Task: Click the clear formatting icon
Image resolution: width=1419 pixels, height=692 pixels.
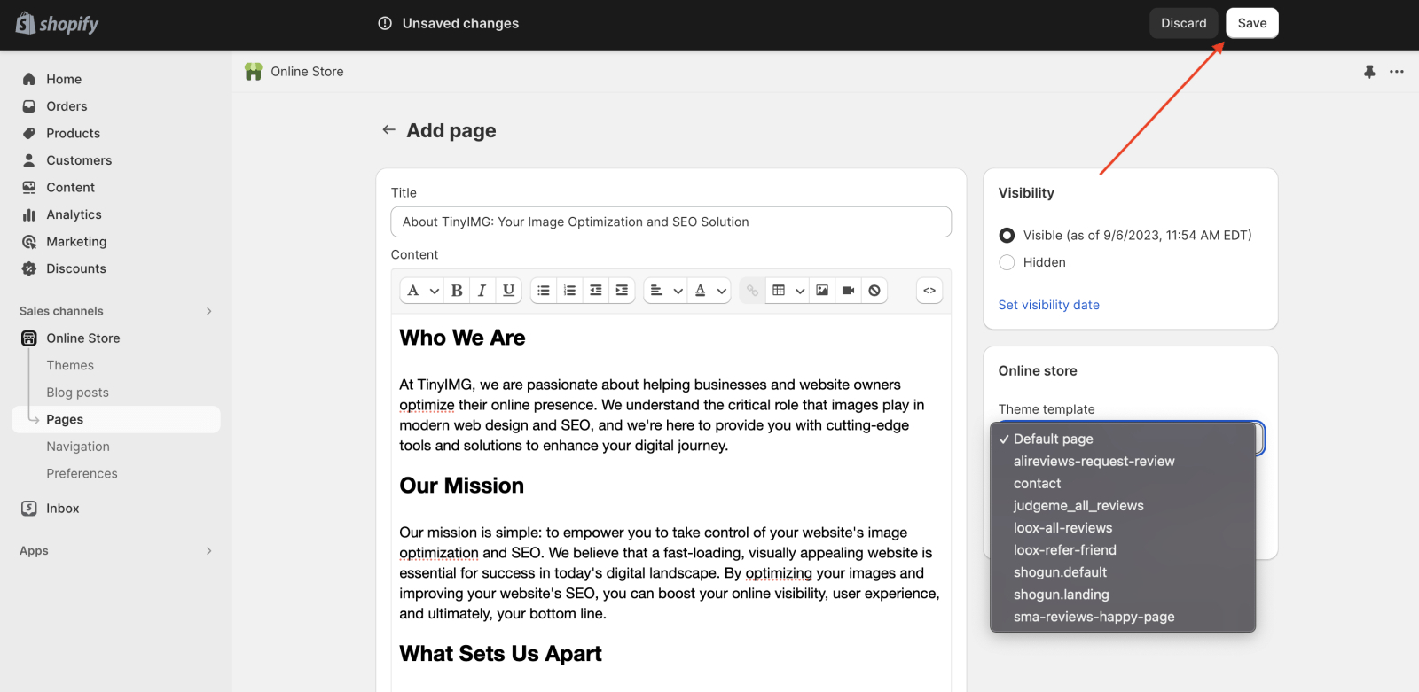Action: tap(874, 291)
